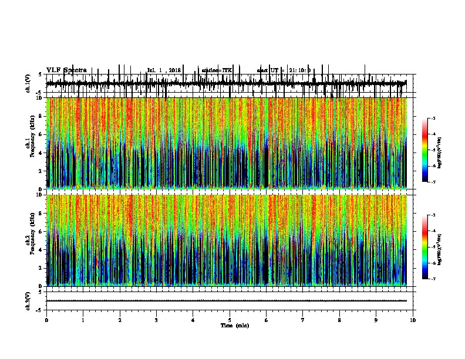
Task: Click the ch.2 frequency axis tick 6
Action: click(41, 232)
